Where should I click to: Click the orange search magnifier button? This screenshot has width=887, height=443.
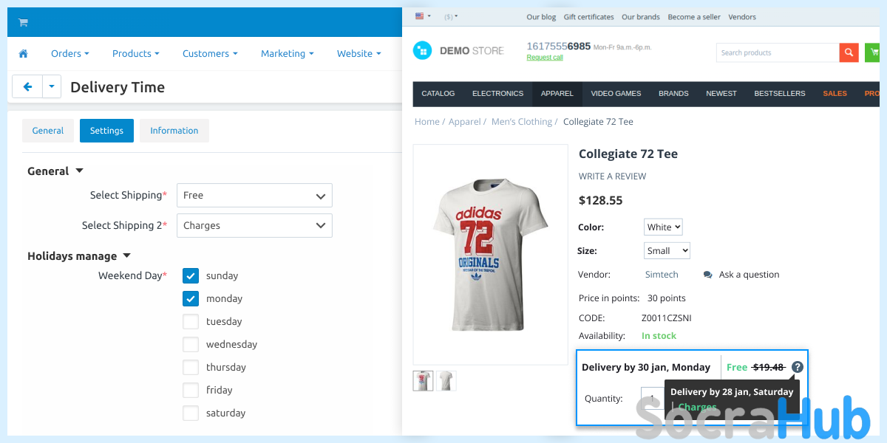coord(849,52)
